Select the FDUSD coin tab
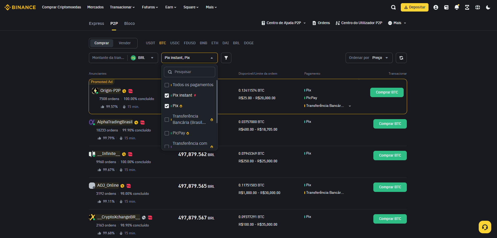This screenshot has width=497, height=238. click(190, 43)
